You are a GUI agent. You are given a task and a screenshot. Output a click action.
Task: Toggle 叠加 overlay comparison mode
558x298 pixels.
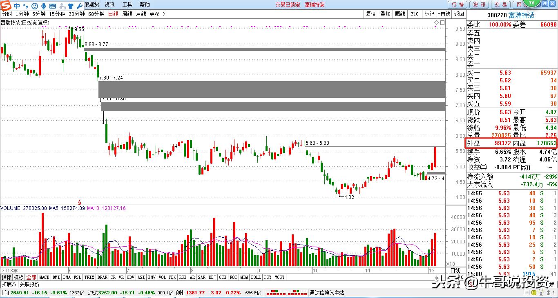385,14
